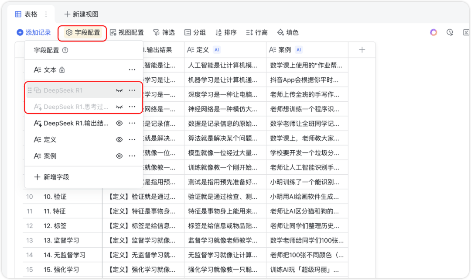Open the 字段配置 toolbar button
The width and height of the screenshot is (471, 280).
click(82, 32)
